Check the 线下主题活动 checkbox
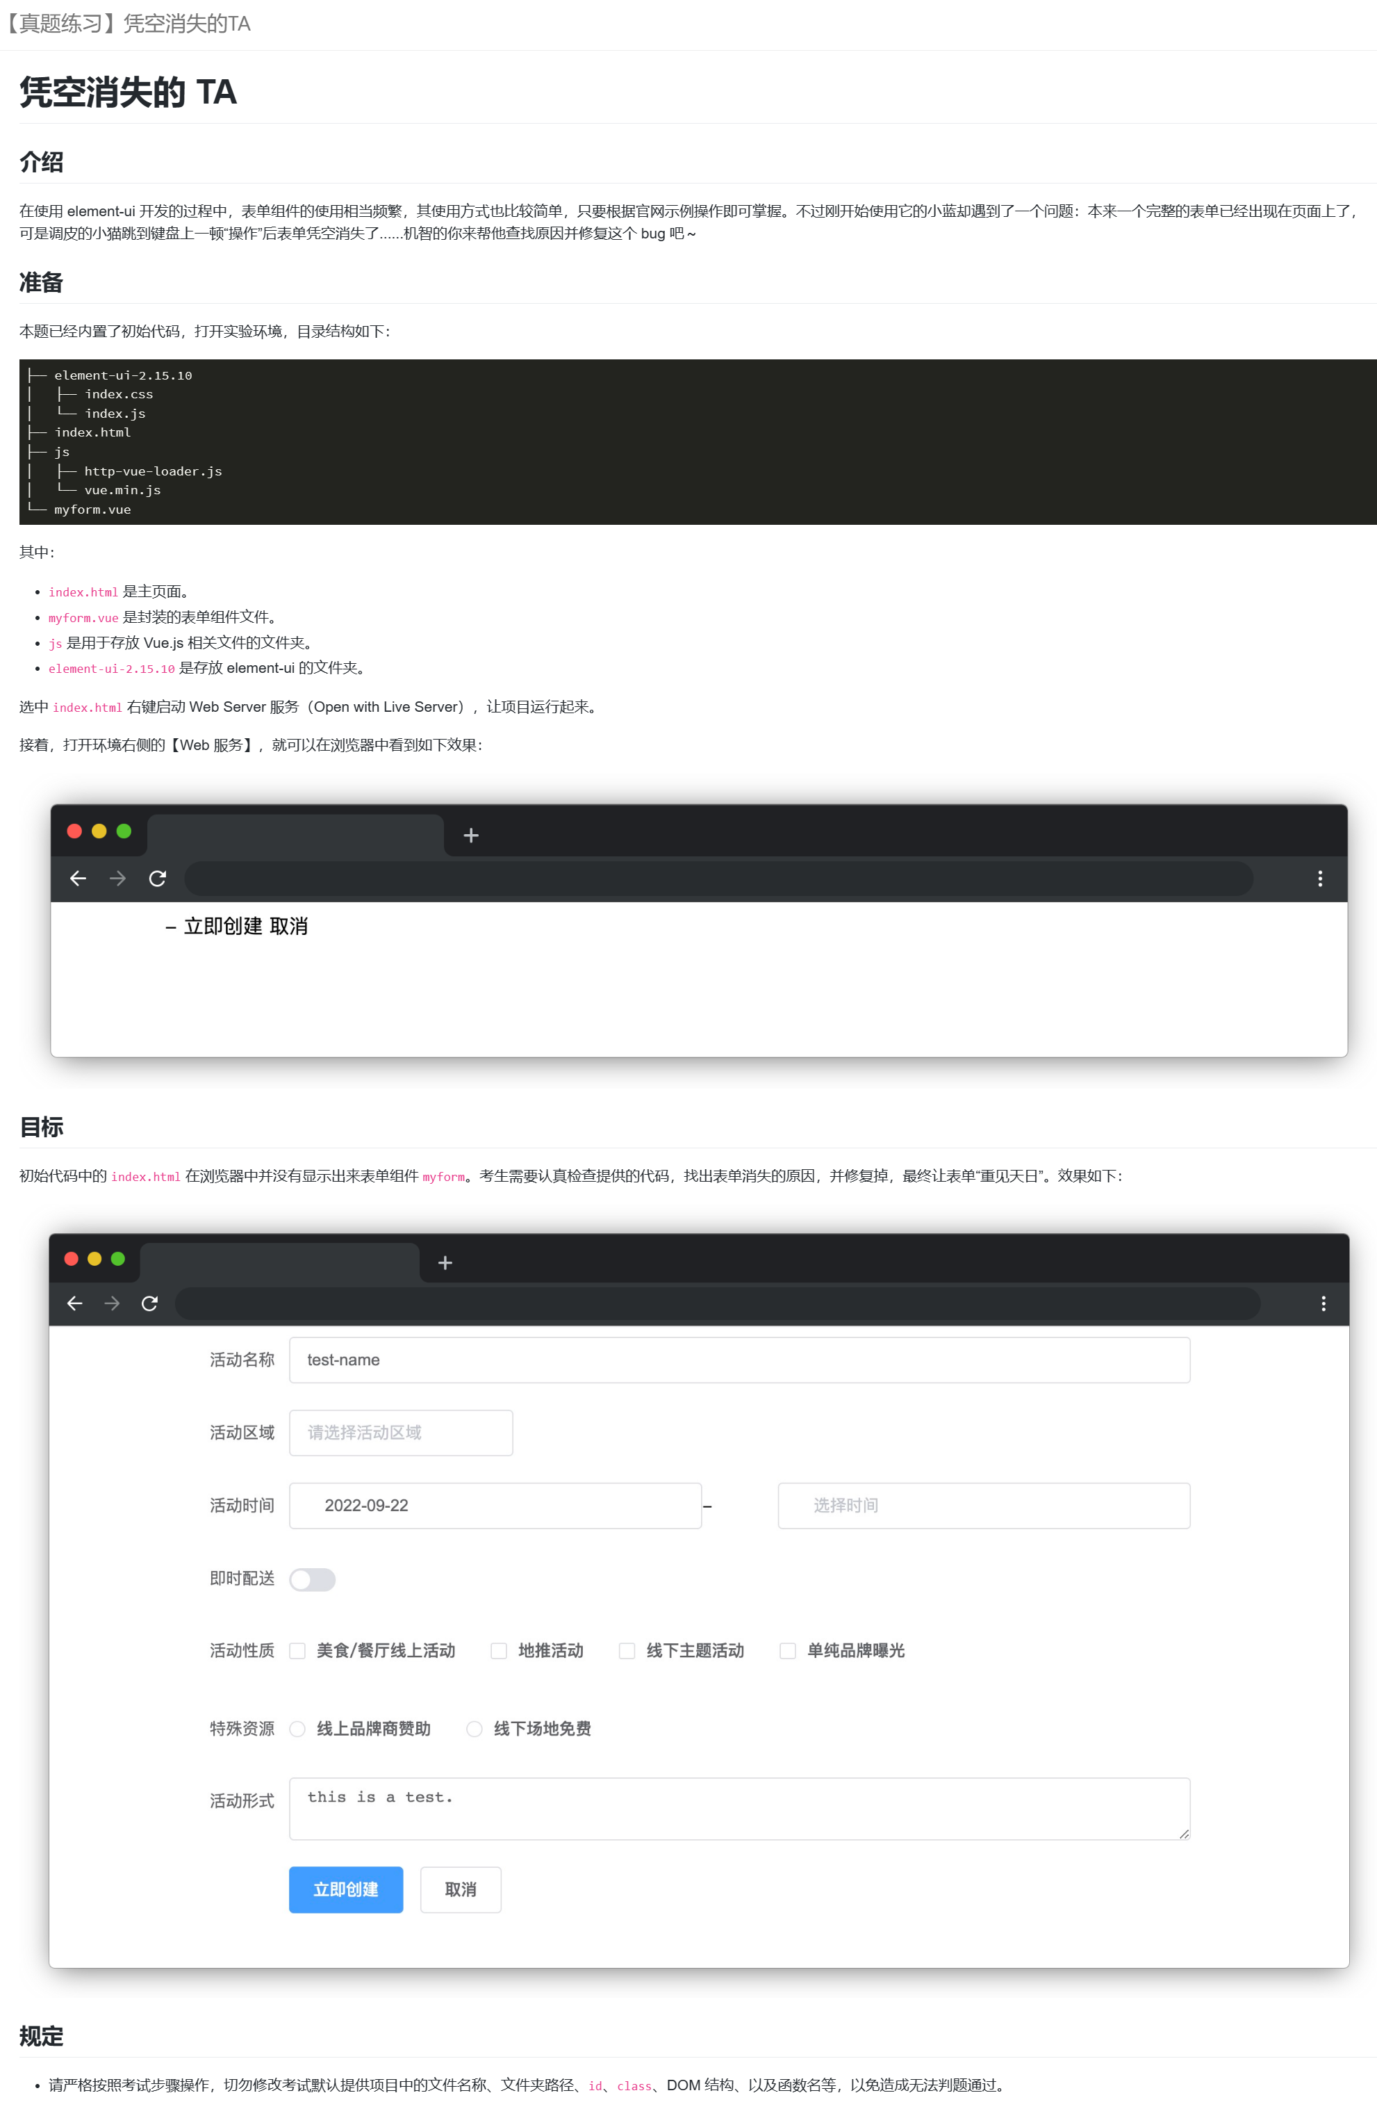The image size is (1377, 2109). click(x=627, y=1650)
